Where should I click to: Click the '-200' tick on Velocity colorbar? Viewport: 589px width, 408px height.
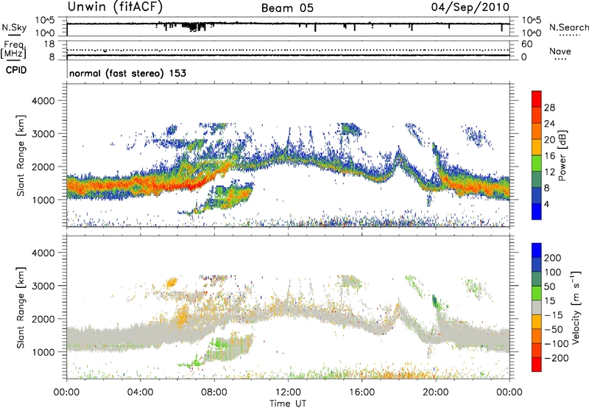(x=556, y=358)
